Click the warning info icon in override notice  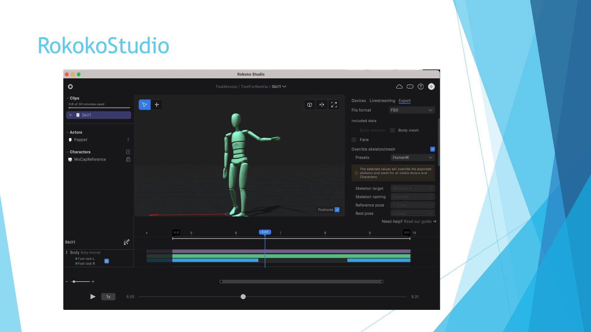coord(356,173)
